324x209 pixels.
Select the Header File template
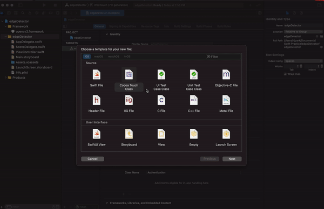click(x=97, y=104)
